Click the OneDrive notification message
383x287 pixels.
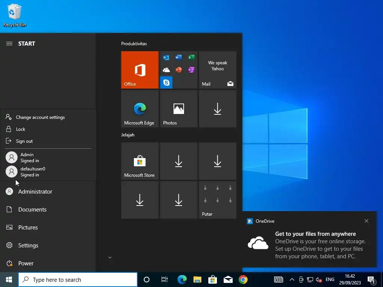(x=320, y=245)
